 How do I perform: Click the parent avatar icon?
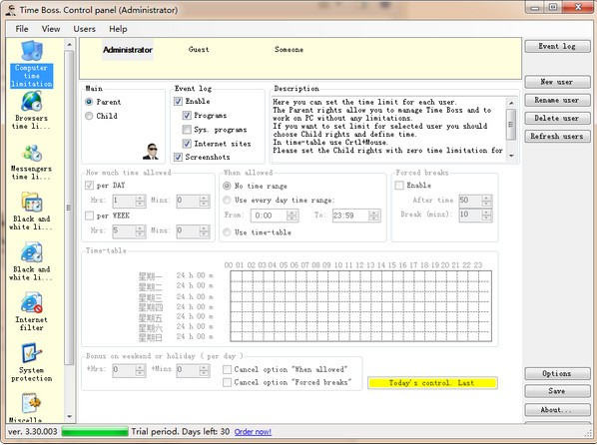pyautogui.click(x=151, y=152)
